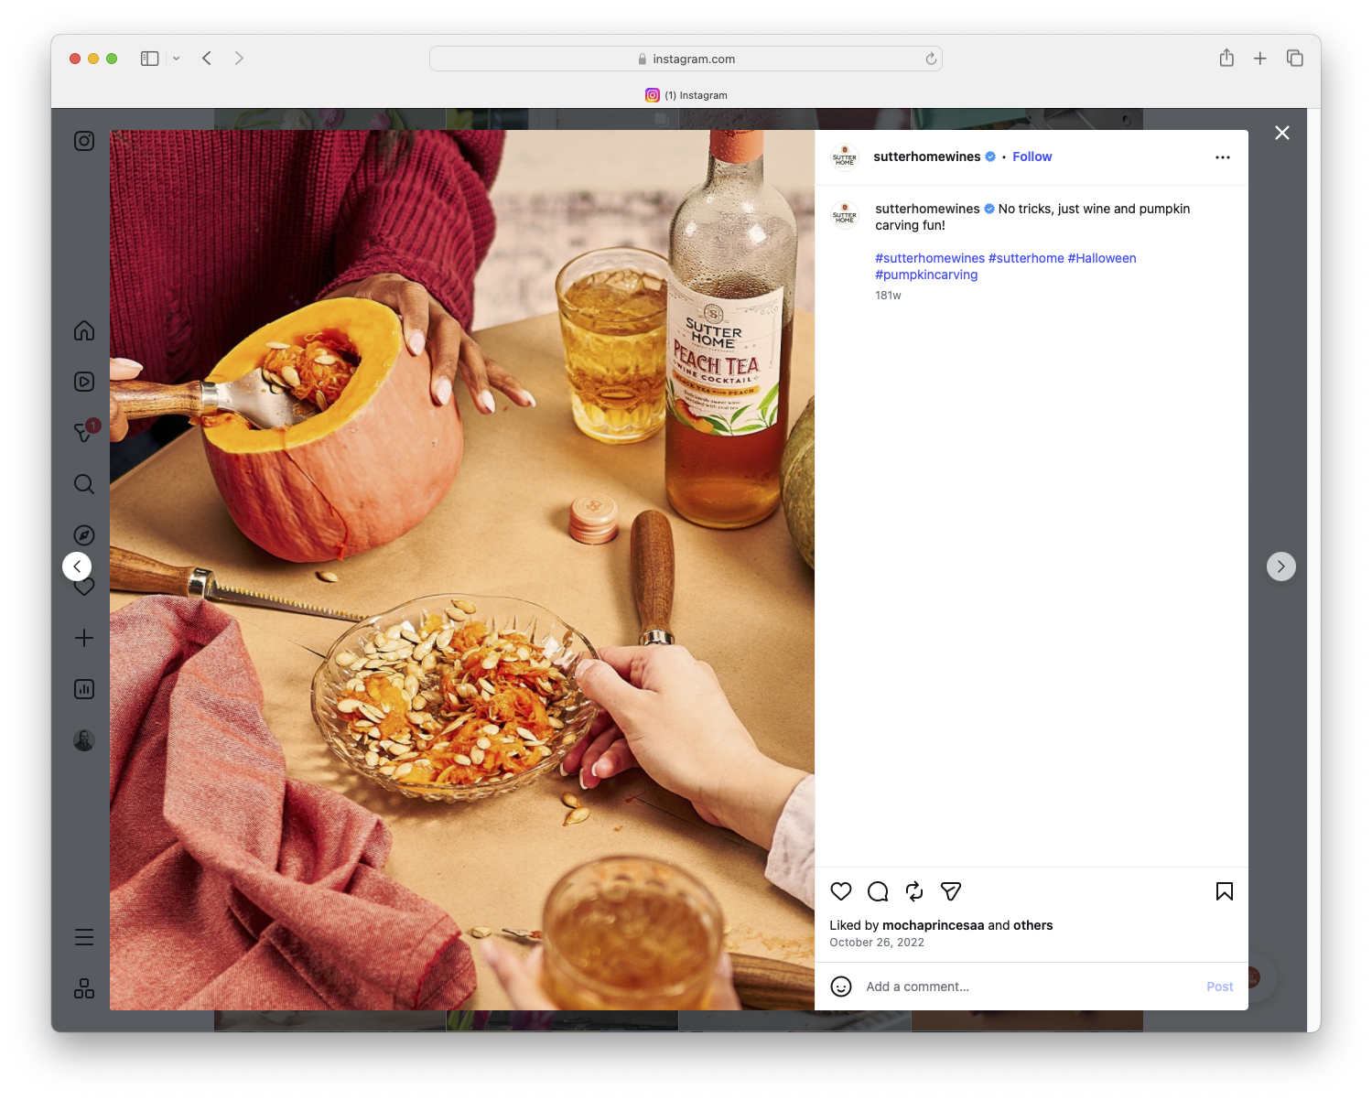This screenshot has height=1100, width=1372.
Task: Open #Halloween hashtag
Action: (x=1102, y=258)
